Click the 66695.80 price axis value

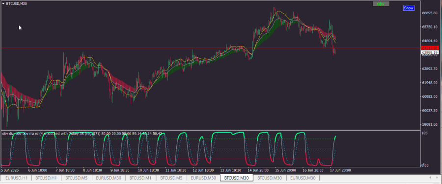[x=430, y=13]
